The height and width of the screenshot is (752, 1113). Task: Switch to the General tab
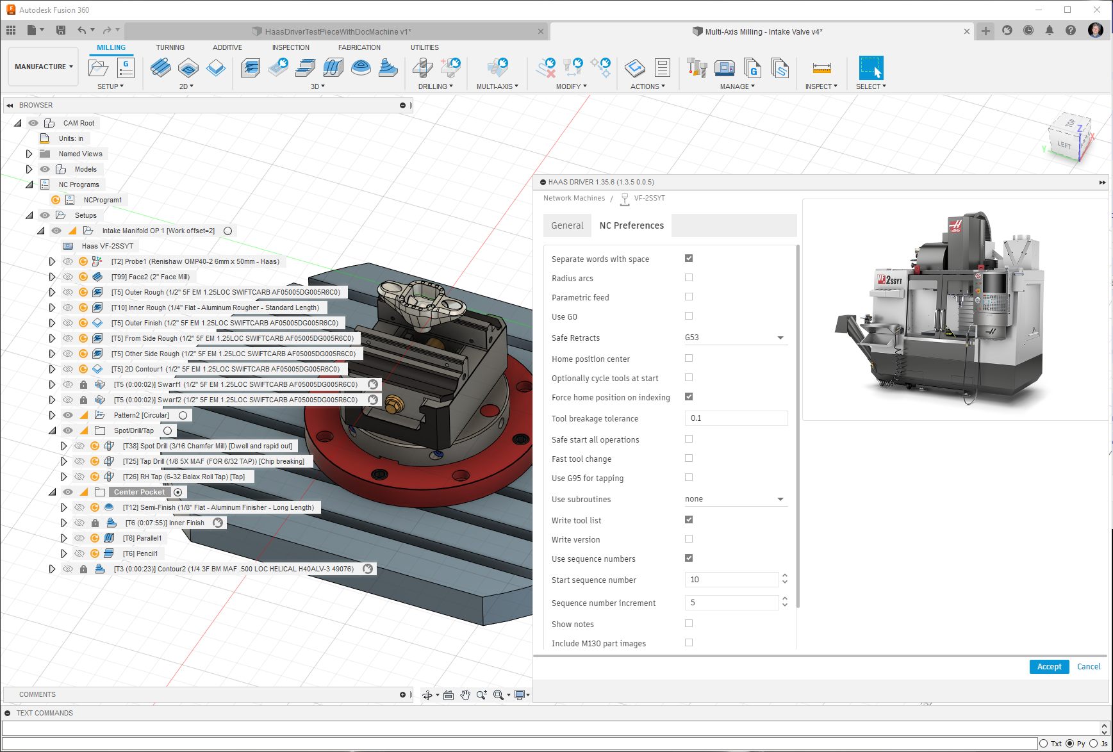(x=567, y=225)
